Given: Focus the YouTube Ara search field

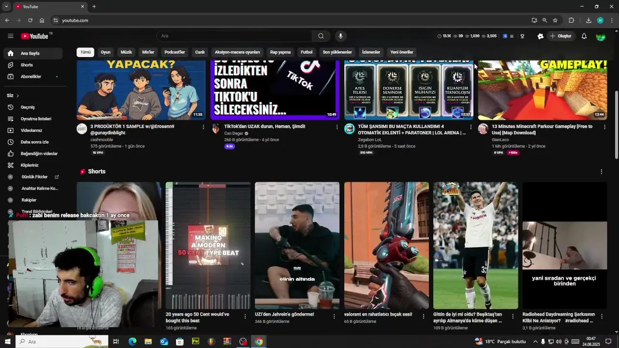Looking at the screenshot, I should point(234,36).
